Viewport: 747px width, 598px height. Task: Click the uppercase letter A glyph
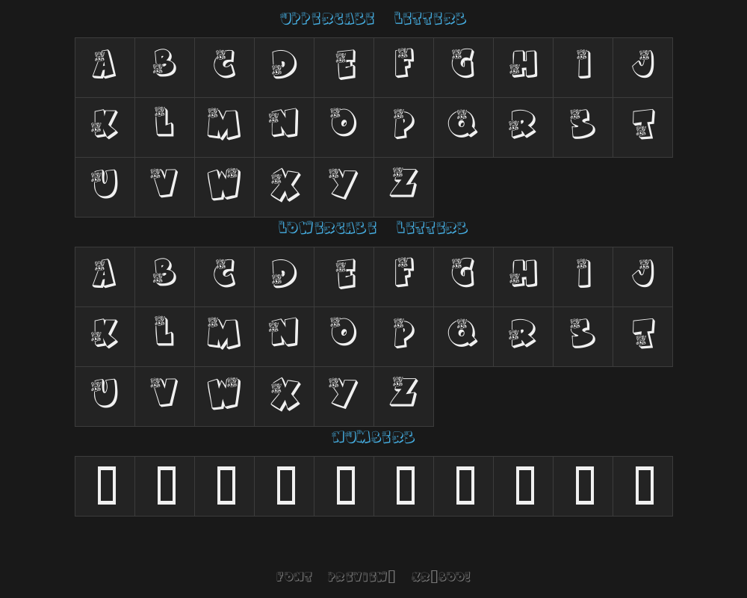pos(105,67)
